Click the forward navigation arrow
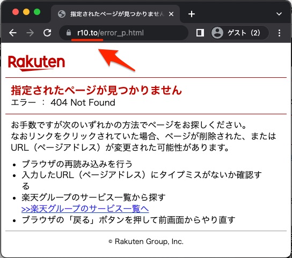This screenshot has width=292, height=258. click(30, 33)
